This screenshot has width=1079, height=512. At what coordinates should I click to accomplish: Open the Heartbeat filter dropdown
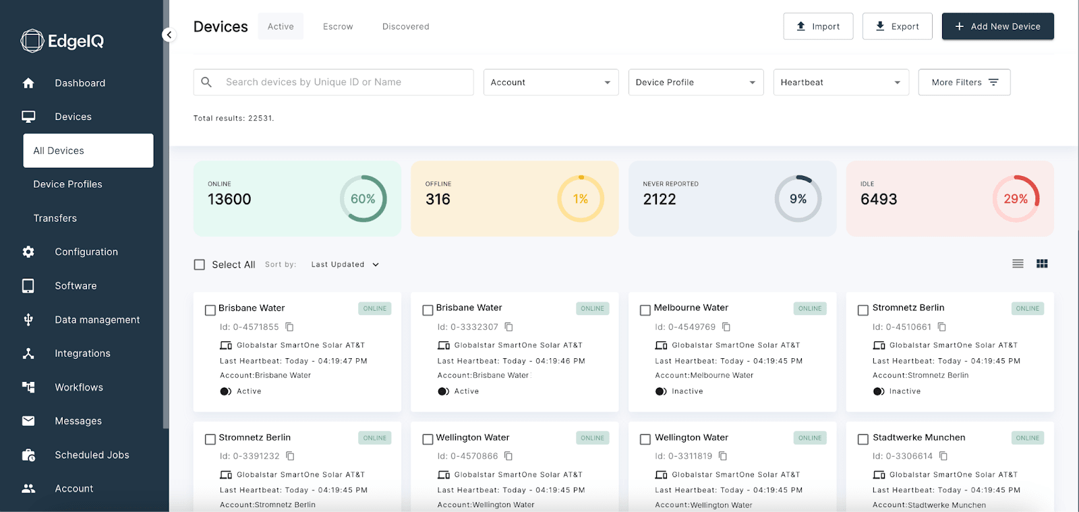(x=841, y=82)
